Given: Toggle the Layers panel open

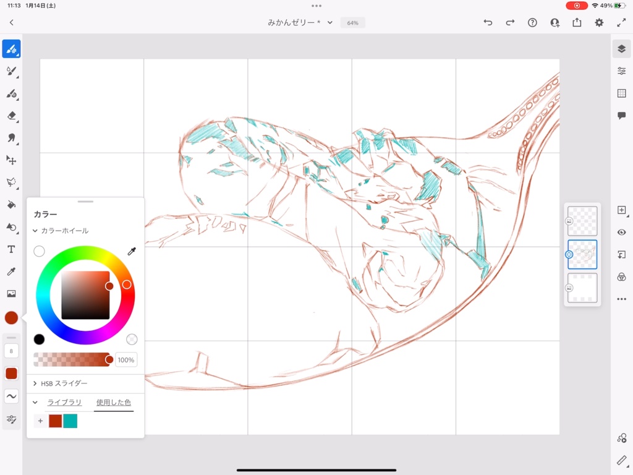Looking at the screenshot, I should [x=621, y=48].
